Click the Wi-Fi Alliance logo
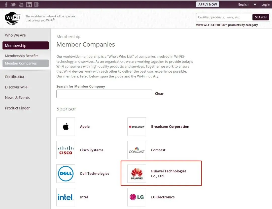 pyautogui.click(x=12, y=18)
